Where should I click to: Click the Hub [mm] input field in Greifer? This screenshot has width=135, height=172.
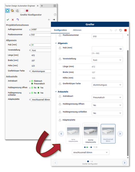(107, 49)
